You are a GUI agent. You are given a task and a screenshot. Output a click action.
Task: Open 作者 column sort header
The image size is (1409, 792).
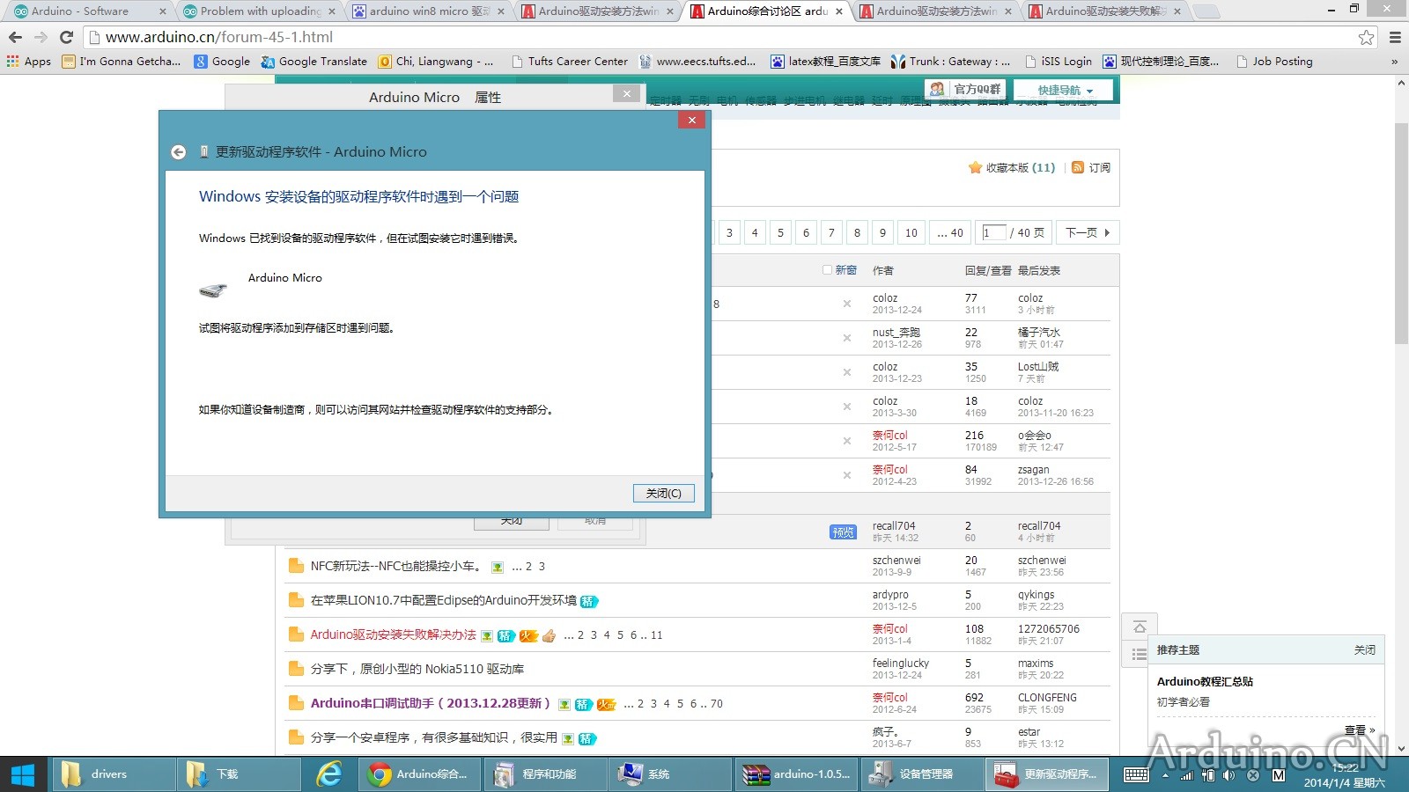(882, 270)
